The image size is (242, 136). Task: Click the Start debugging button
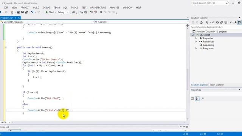(50, 12)
